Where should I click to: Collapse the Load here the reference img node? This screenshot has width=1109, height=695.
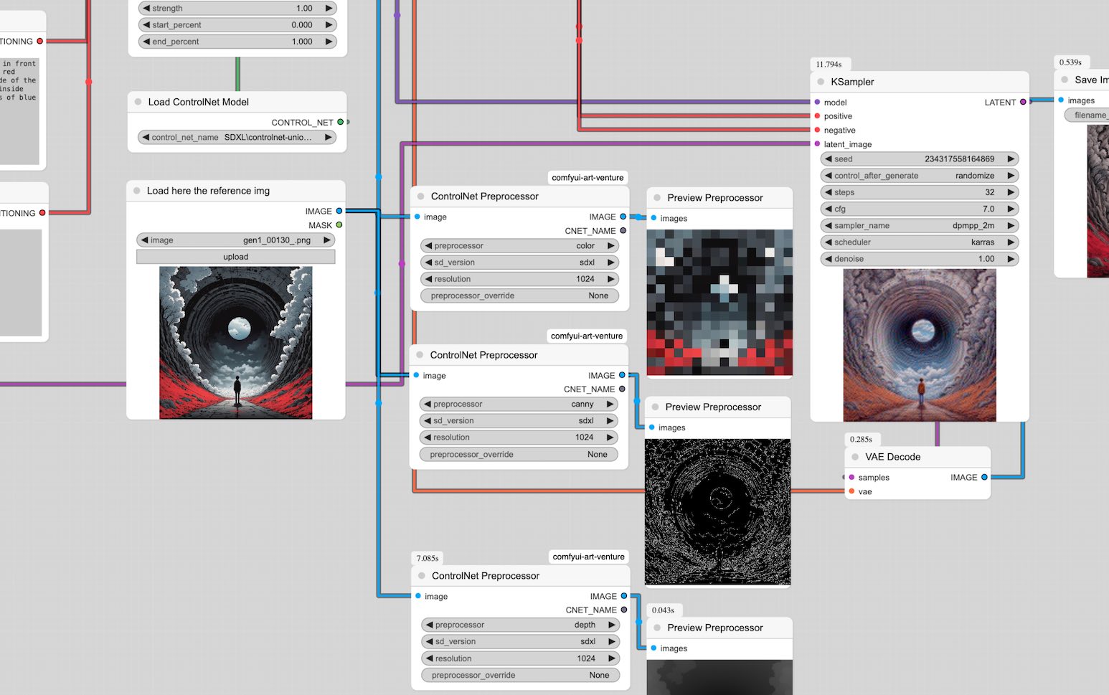[136, 191]
